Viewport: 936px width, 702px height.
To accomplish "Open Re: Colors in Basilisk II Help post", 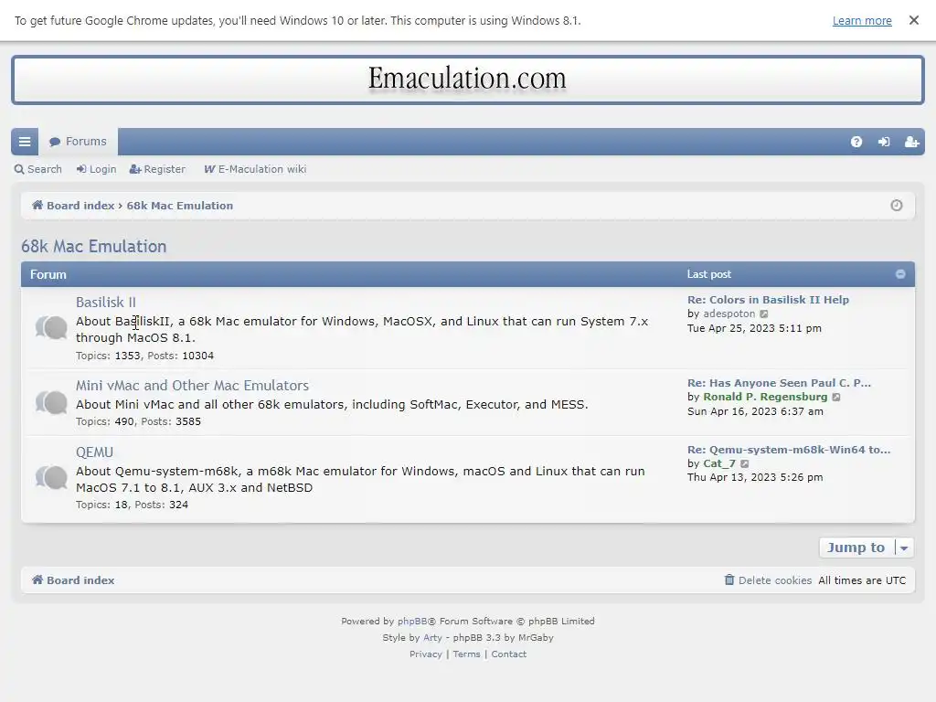I will pos(768,300).
